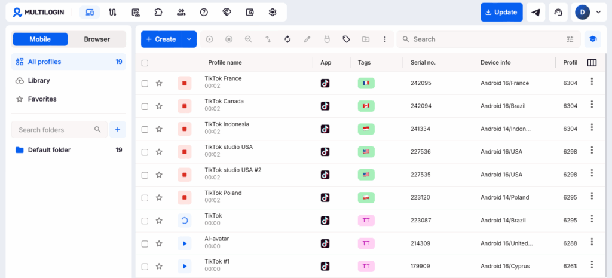Open the help question mark icon
Image resolution: width=612 pixels, height=278 pixels.
(204, 12)
